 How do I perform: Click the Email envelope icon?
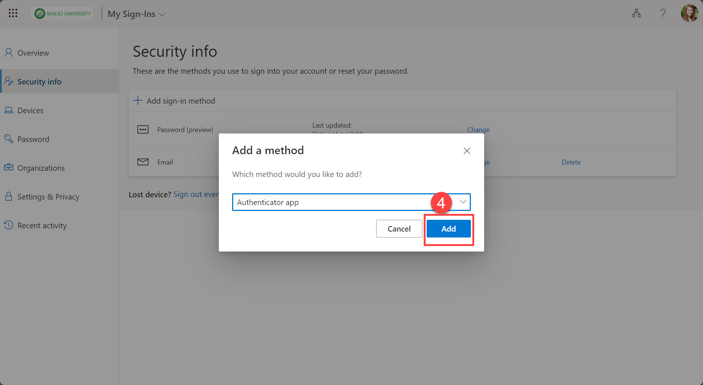point(143,162)
